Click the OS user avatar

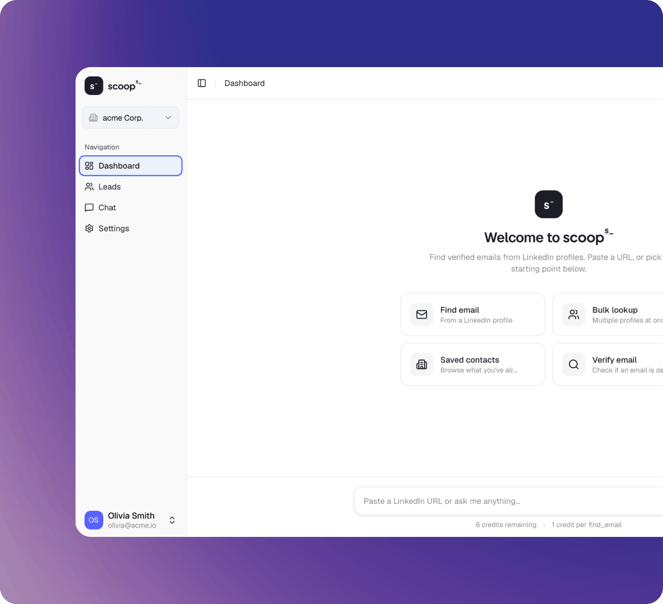(x=94, y=520)
